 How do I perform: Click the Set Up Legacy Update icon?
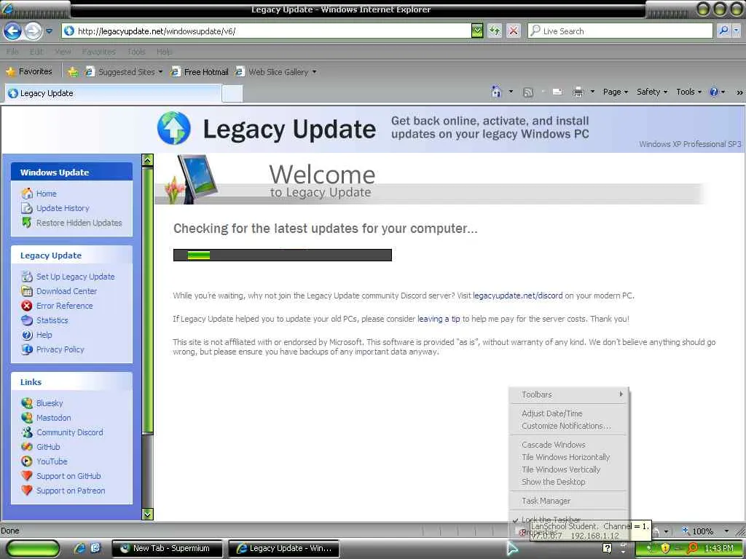pos(27,276)
